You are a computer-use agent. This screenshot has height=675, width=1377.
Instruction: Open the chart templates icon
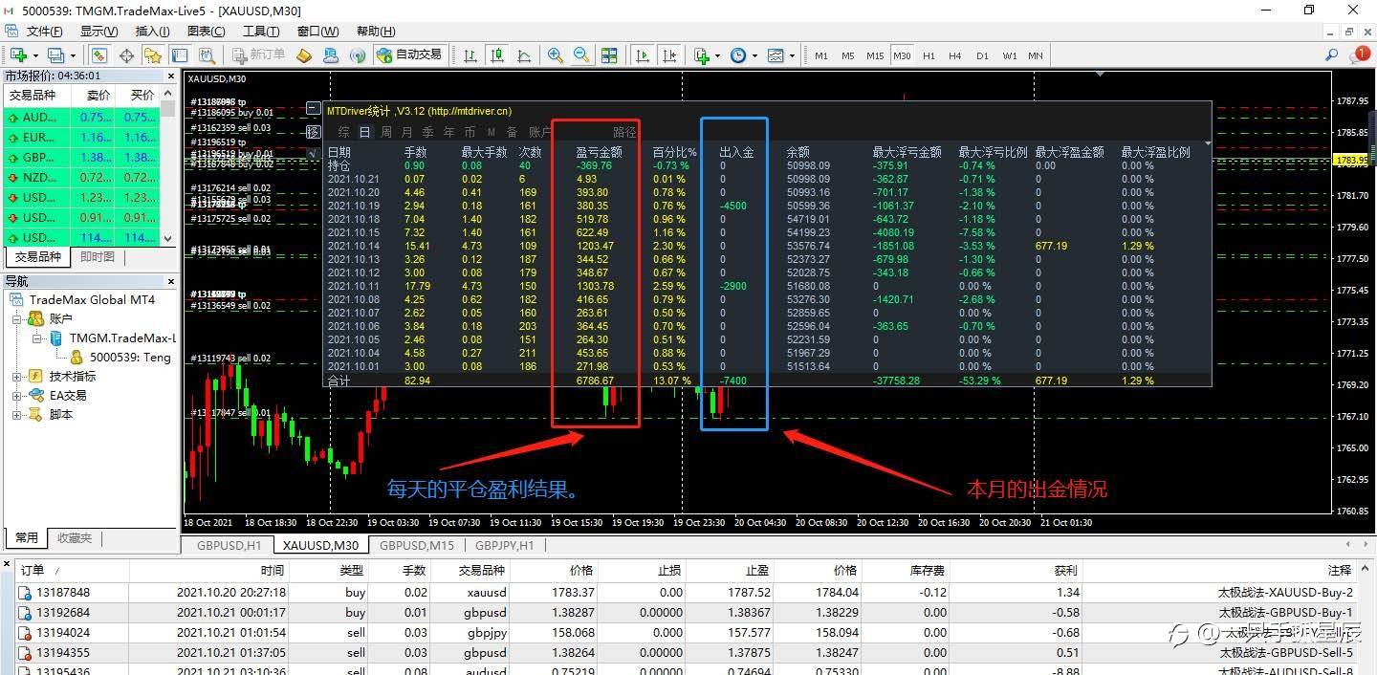tap(775, 55)
